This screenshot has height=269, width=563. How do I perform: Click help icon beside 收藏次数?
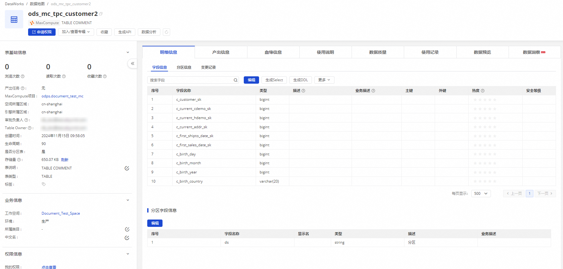[x=105, y=76]
